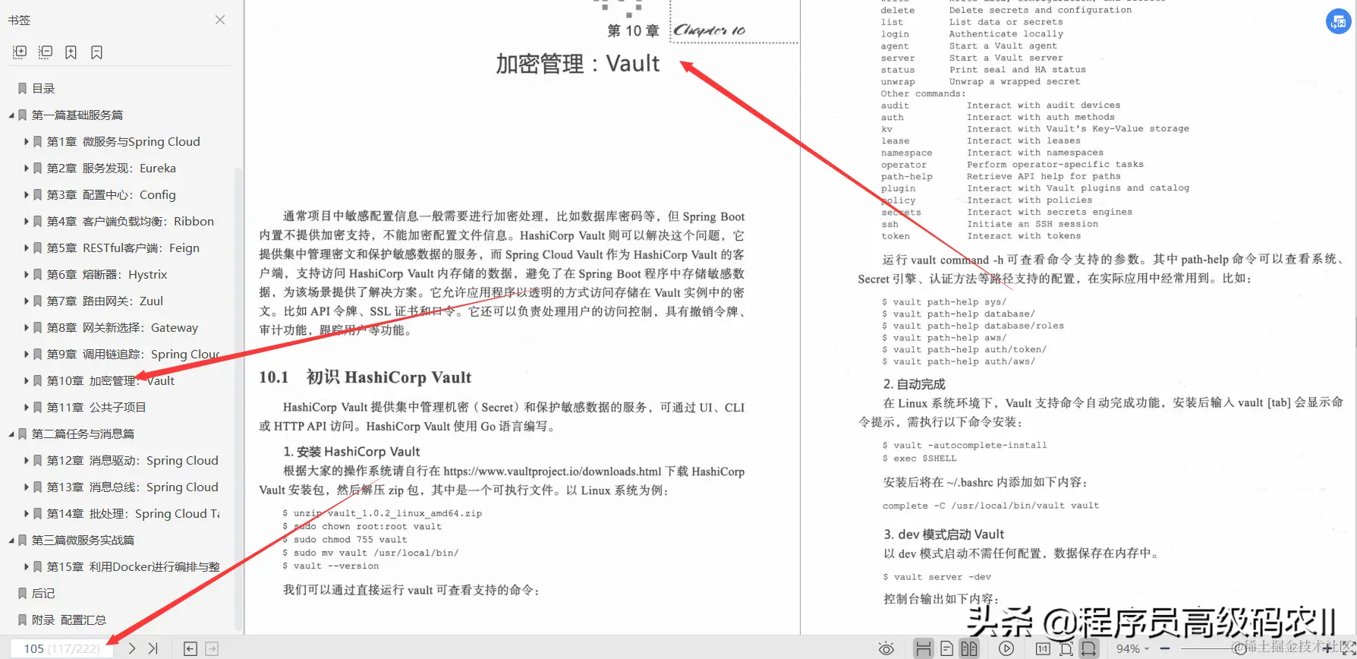Open 第15章 利用Docker进行编排 bookmark
Image resolution: width=1357 pixels, height=659 pixels.
134,567
